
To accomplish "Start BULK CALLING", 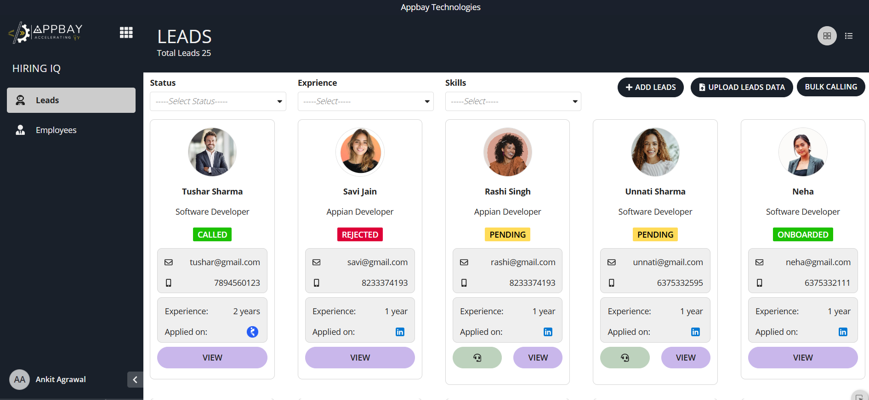I will 831,87.
